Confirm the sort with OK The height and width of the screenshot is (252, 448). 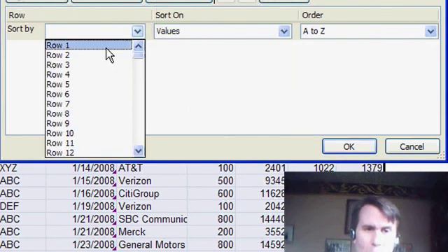pos(349,146)
